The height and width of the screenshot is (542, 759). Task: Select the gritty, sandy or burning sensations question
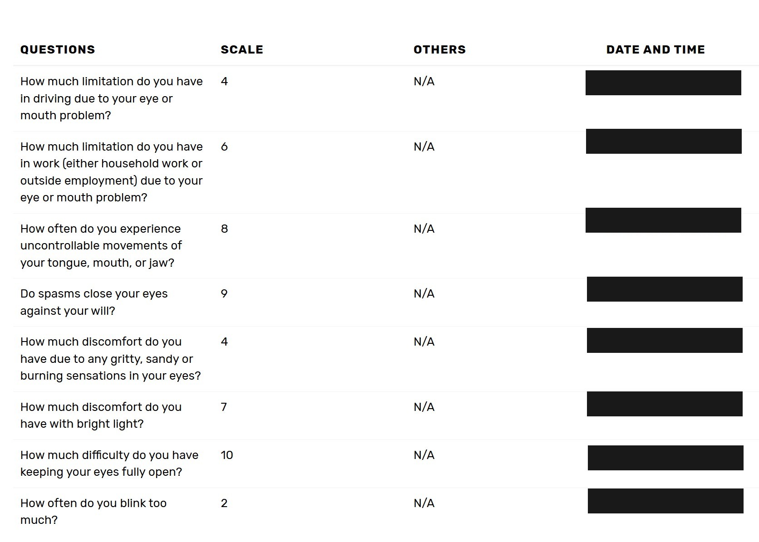coord(110,359)
